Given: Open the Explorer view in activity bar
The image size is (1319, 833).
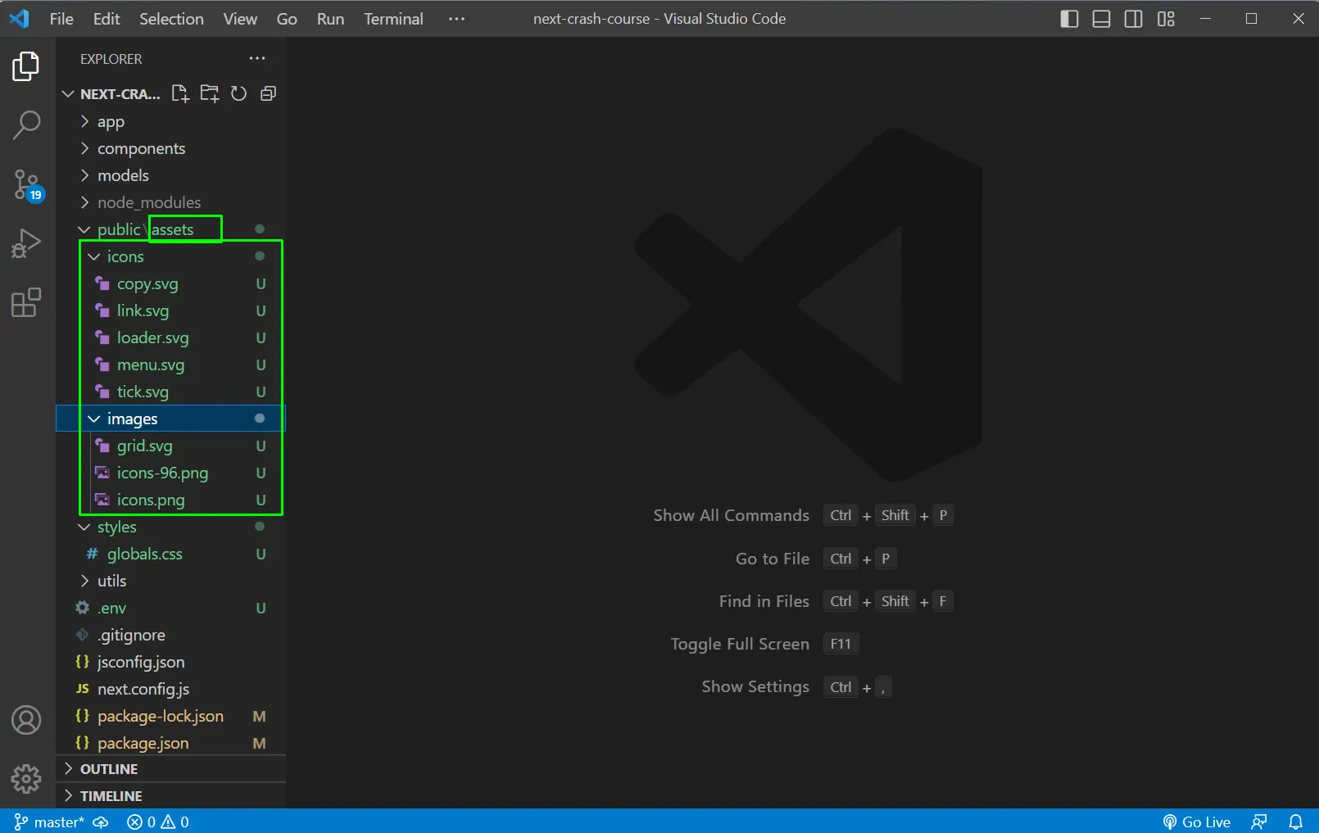Looking at the screenshot, I should pos(26,66).
